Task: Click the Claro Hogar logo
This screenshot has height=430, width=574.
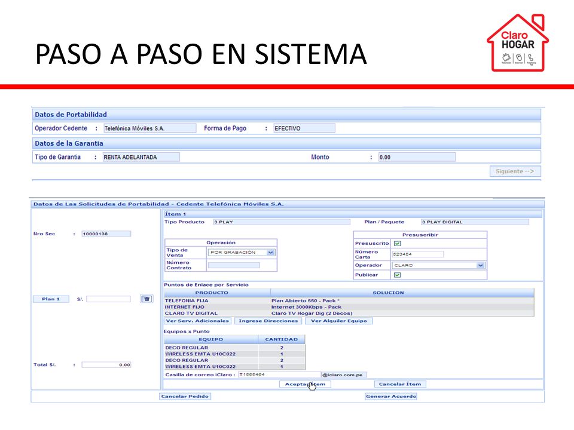Action: 518,43
